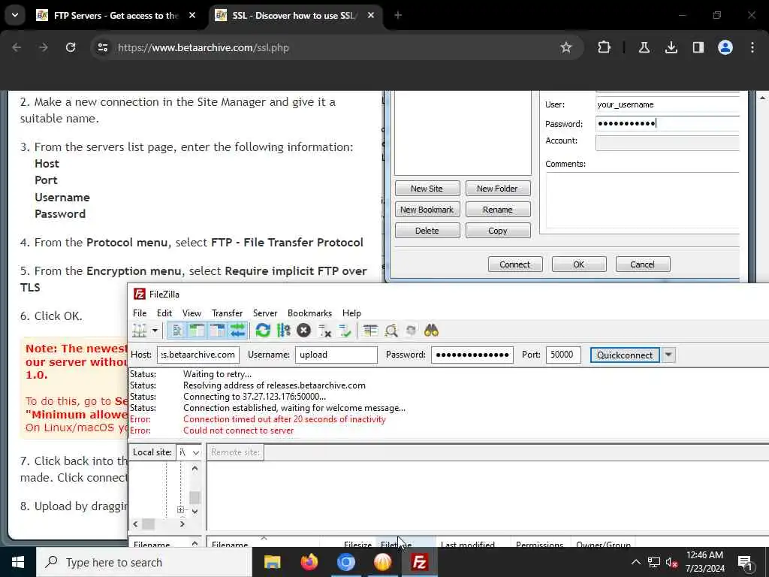Open the browser three-dot menu
The image size is (769, 577).
point(752,47)
